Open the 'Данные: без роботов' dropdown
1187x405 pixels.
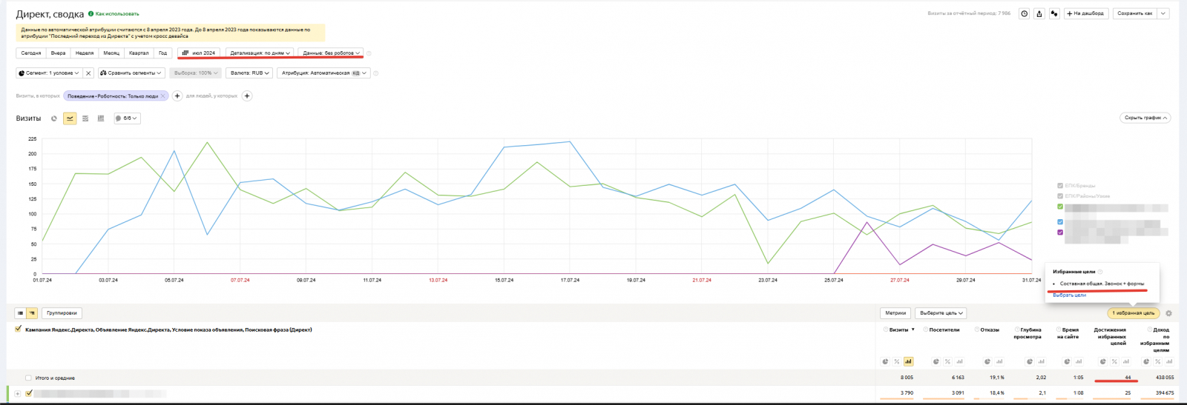pyautogui.click(x=332, y=53)
